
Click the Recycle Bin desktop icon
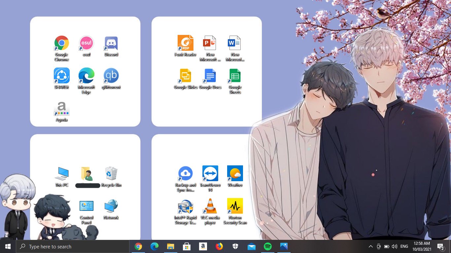click(x=111, y=176)
